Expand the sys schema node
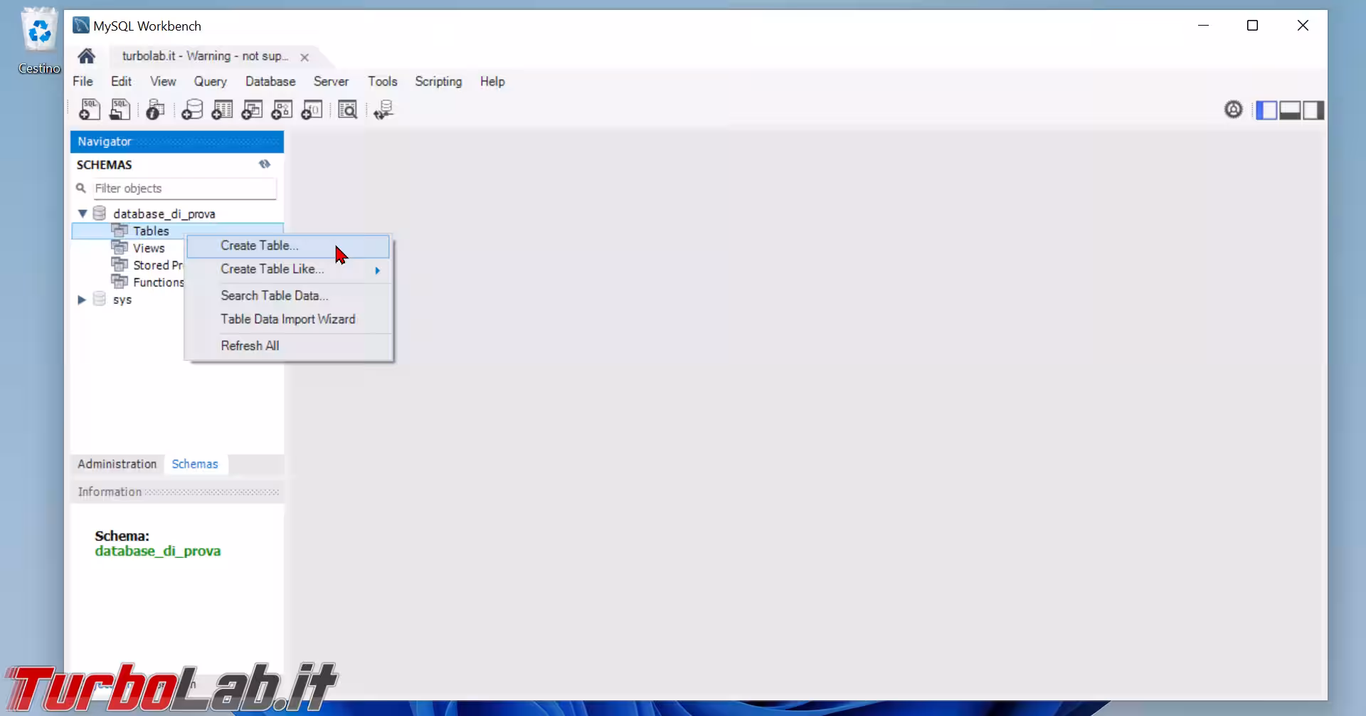Viewport: 1366px width, 716px height. pos(82,300)
